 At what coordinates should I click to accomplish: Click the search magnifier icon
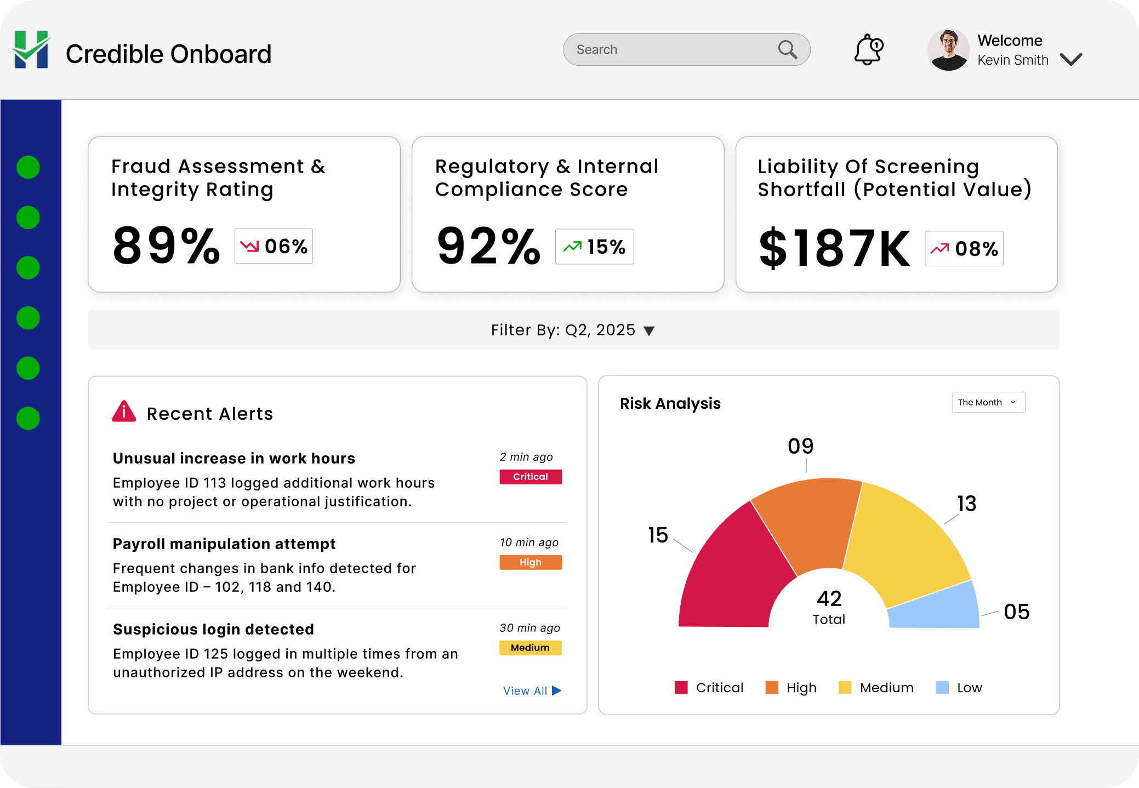[787, 49]
